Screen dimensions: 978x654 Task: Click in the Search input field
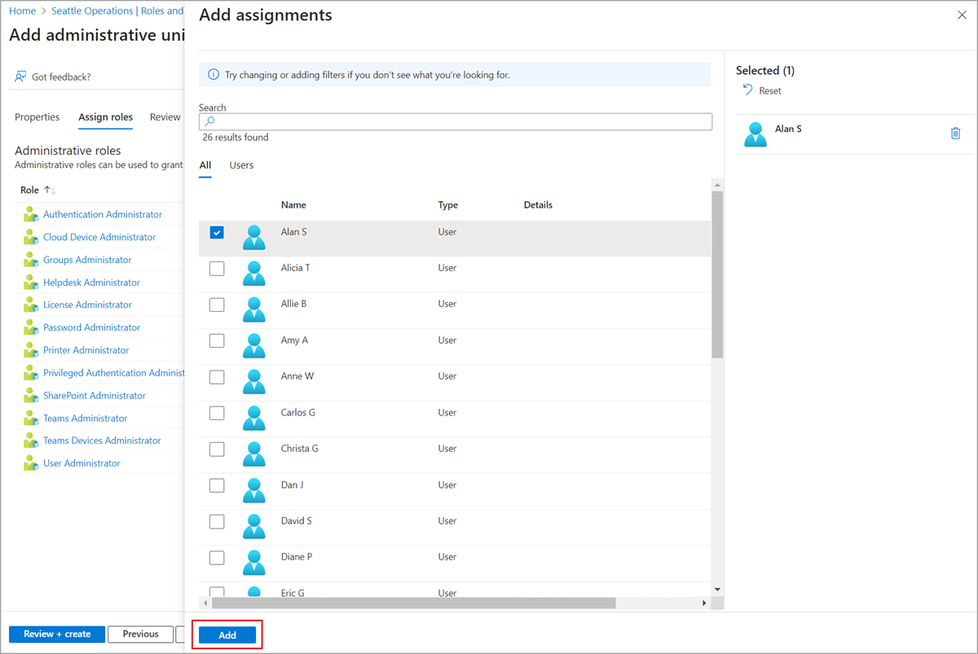tap(456, 121)
